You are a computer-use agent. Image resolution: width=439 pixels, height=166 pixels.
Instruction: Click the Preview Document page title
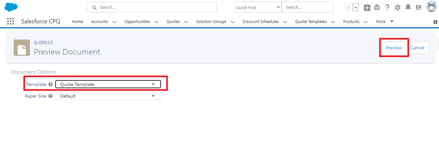coord(67,52)
